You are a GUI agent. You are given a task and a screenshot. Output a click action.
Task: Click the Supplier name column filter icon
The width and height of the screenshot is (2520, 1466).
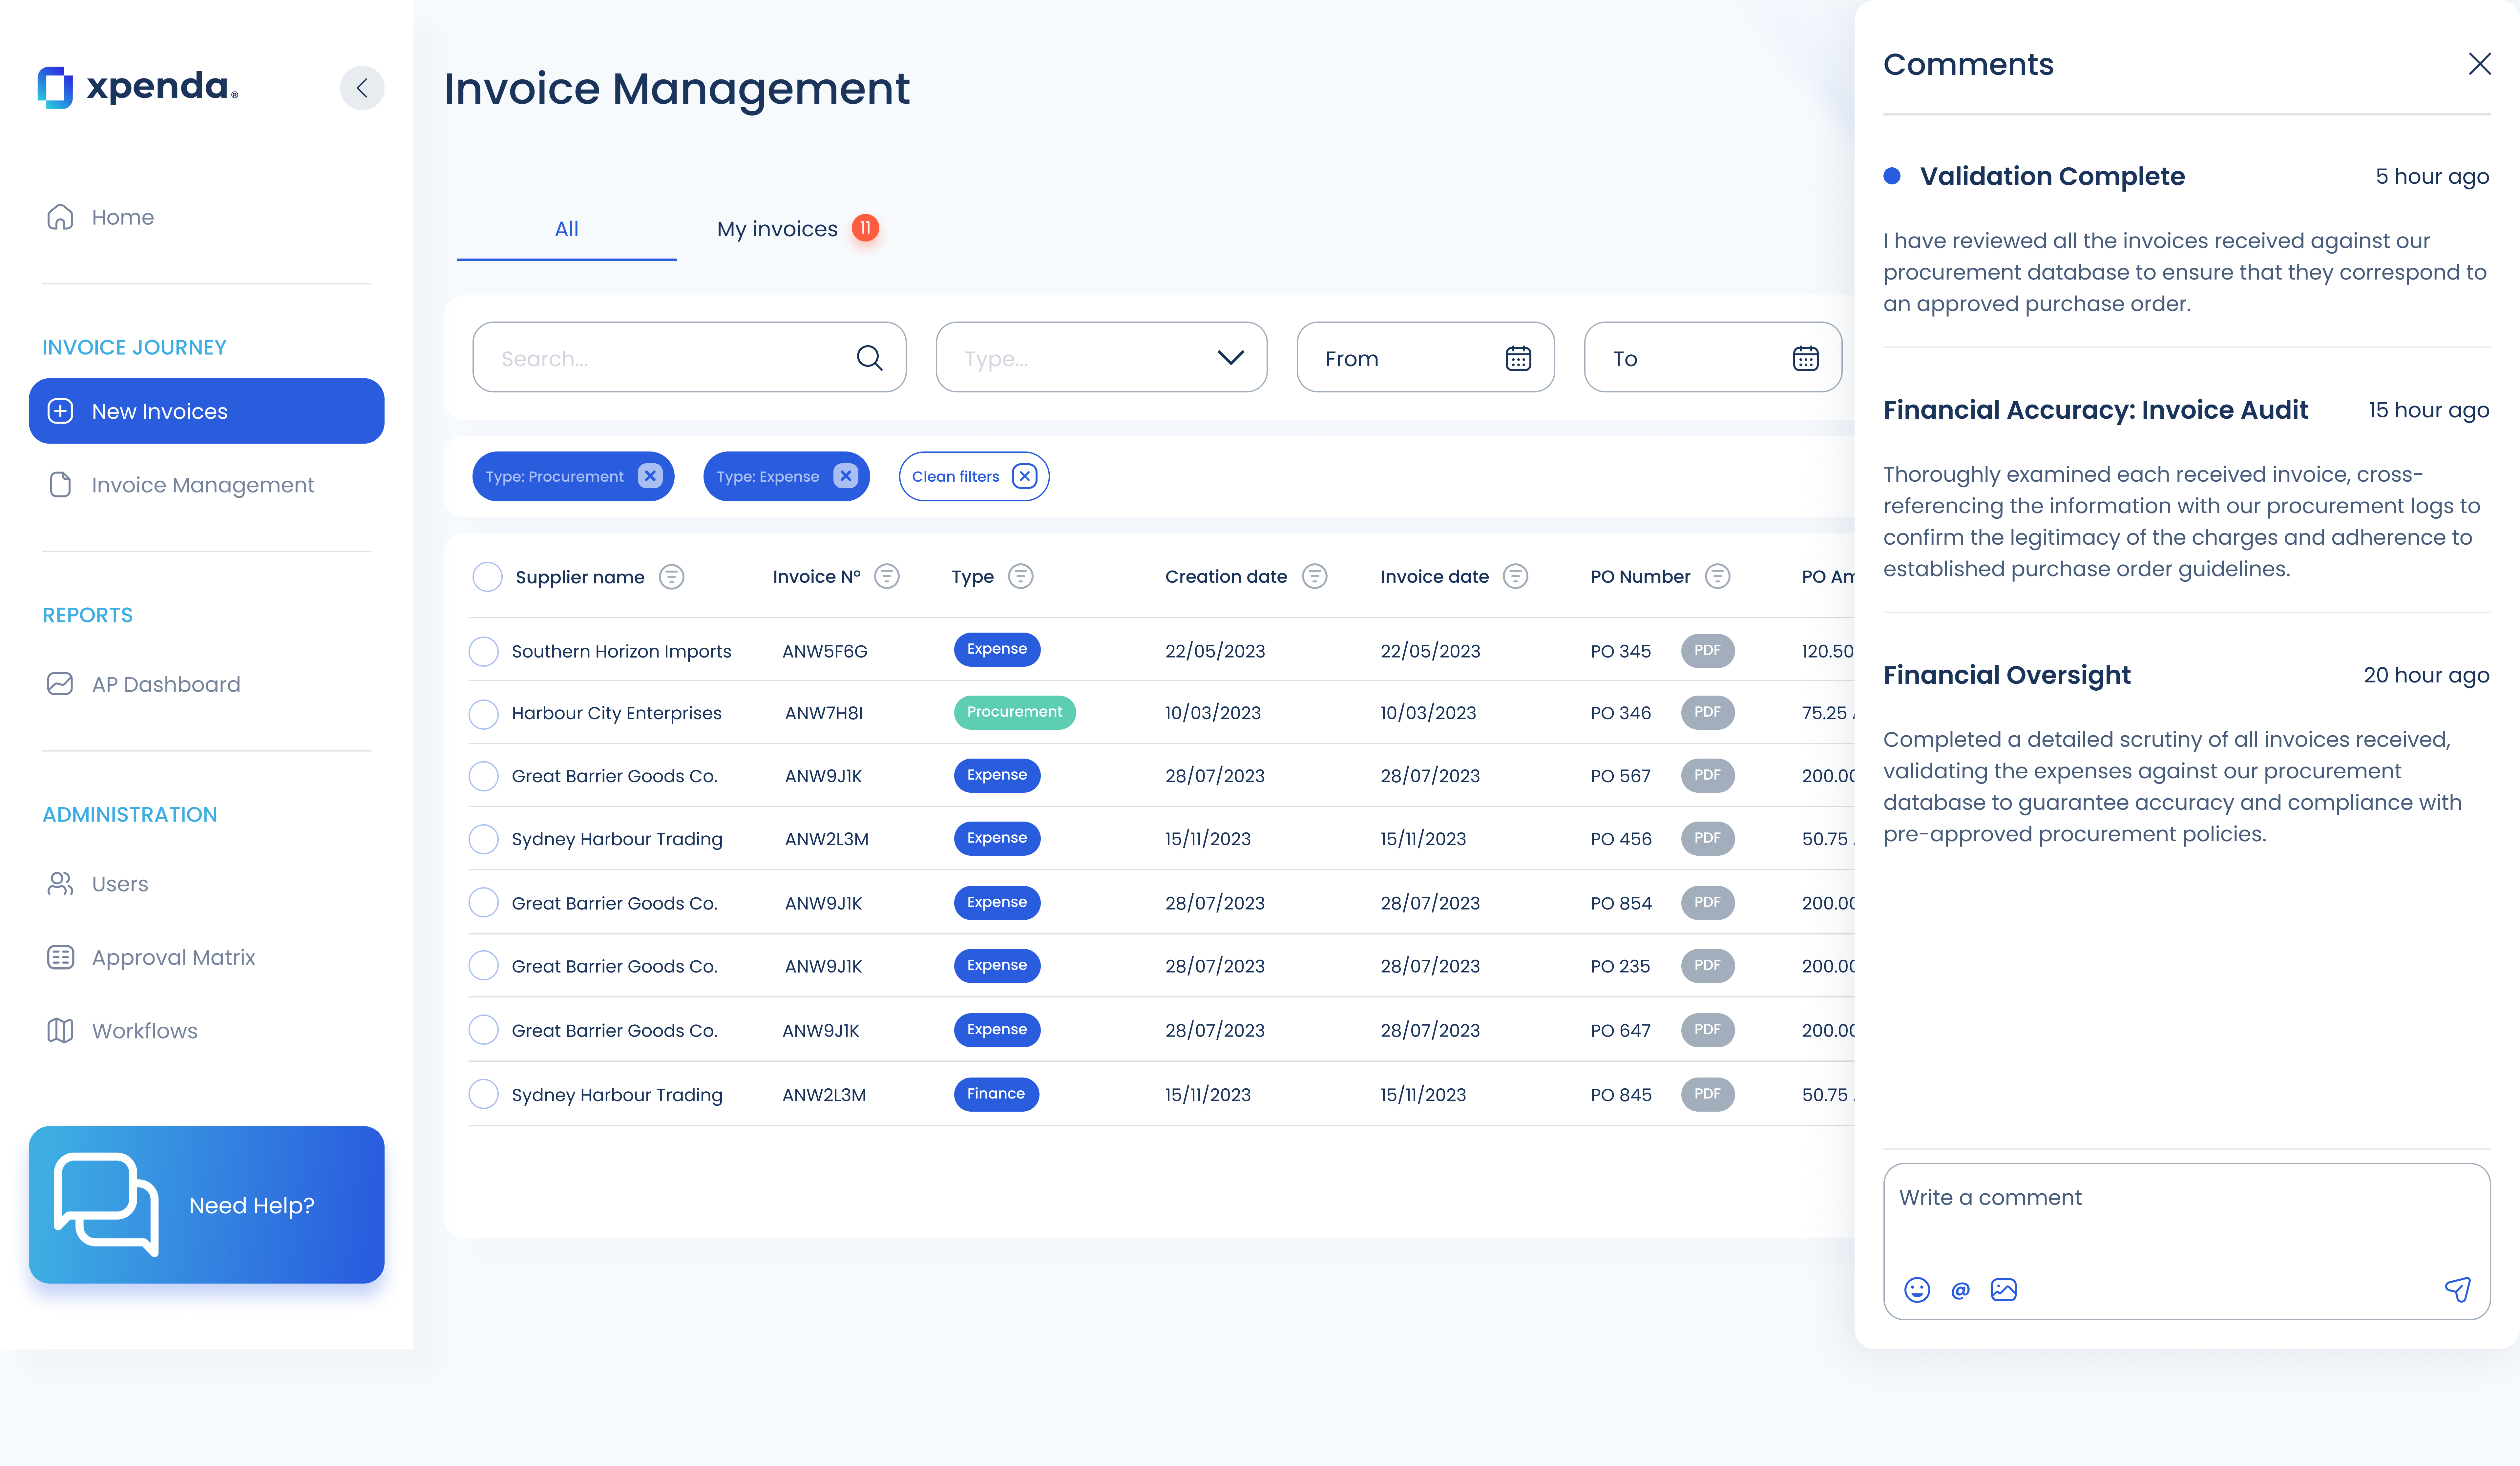click(x=671, y=577)
